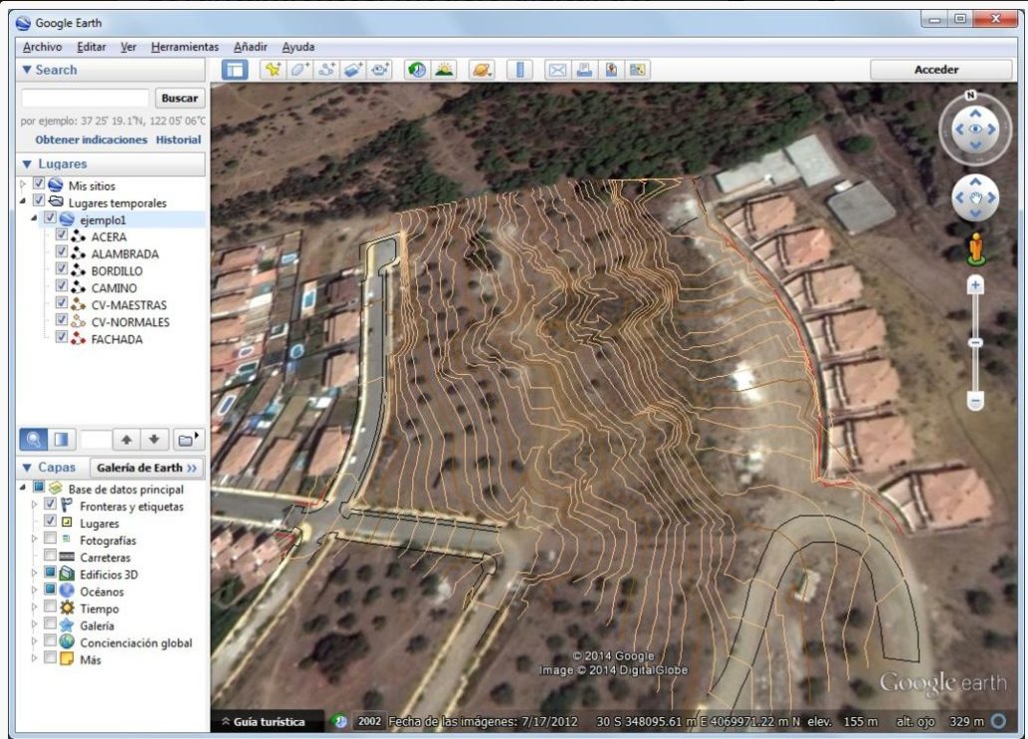The height and width of the screenshot is (739, 1028).
Task: Toggle sunlight across the landscape
Action: click(x=443, y=70)
